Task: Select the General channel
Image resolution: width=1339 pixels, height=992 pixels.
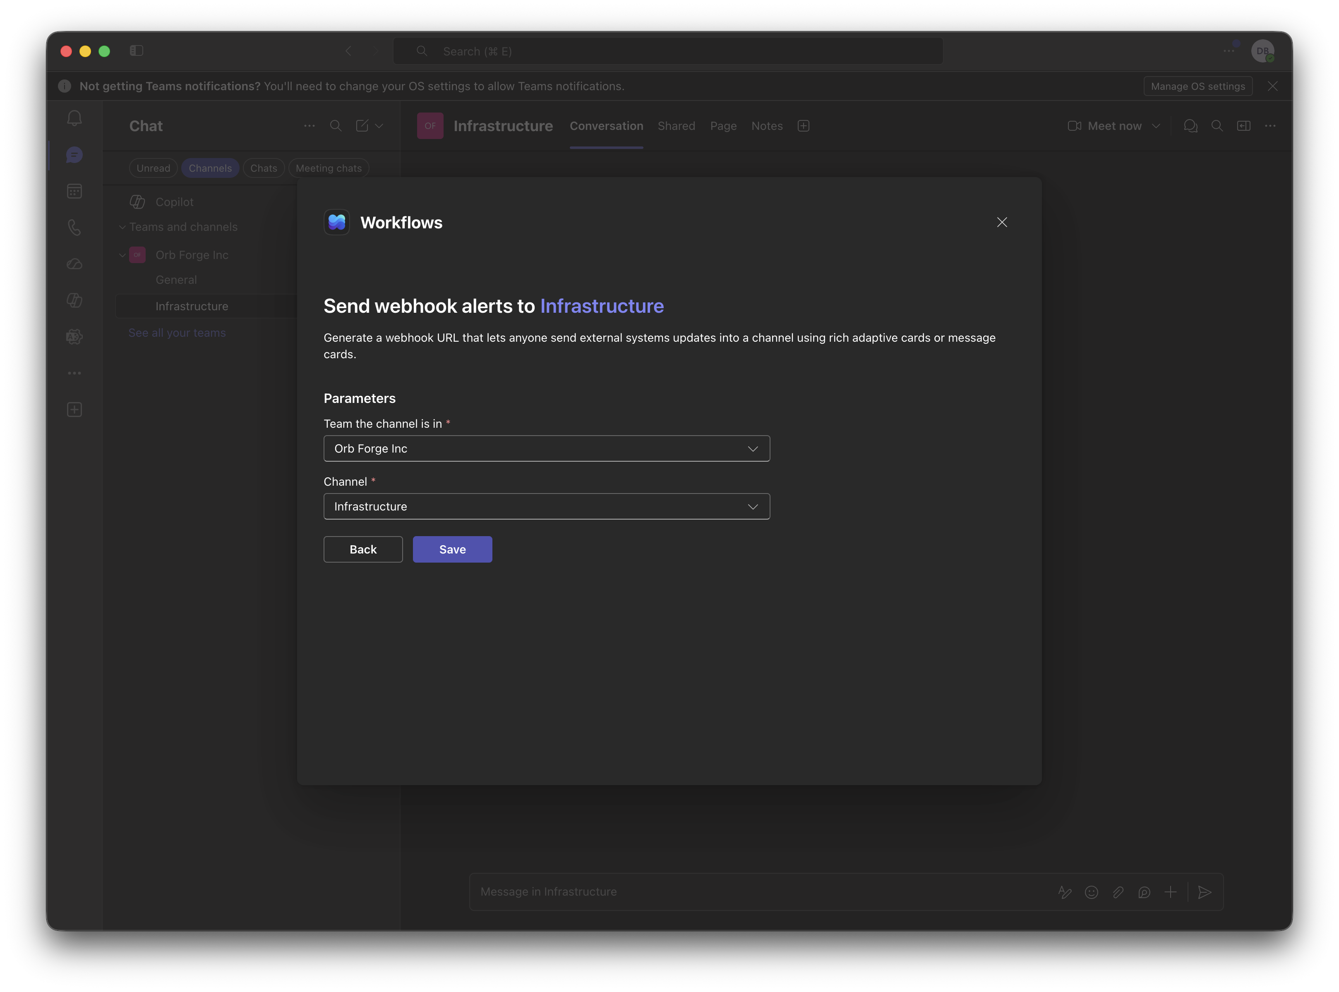Action: [x=176, y=280]
